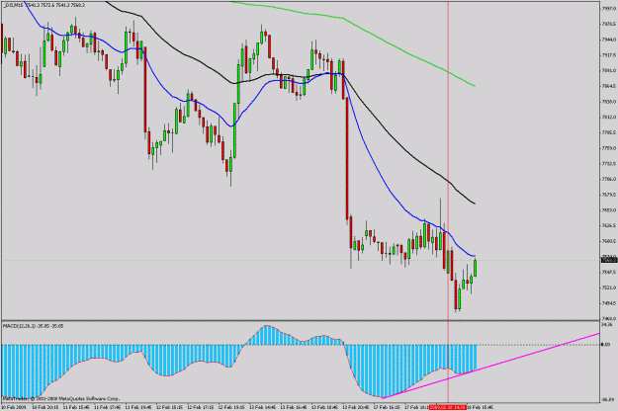Click the MACD zero level 0.00 label
The image size is (618, 411).
pyautogui.click(x=606, y=345)
